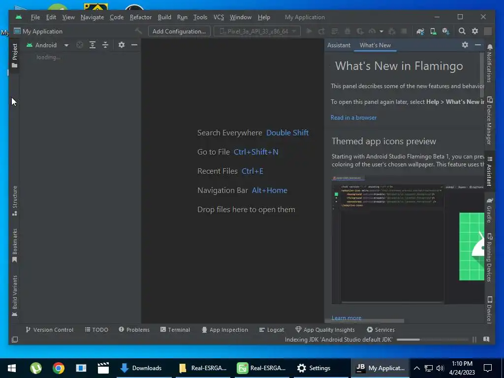Click the status bar notifications icon

(486, 340)
